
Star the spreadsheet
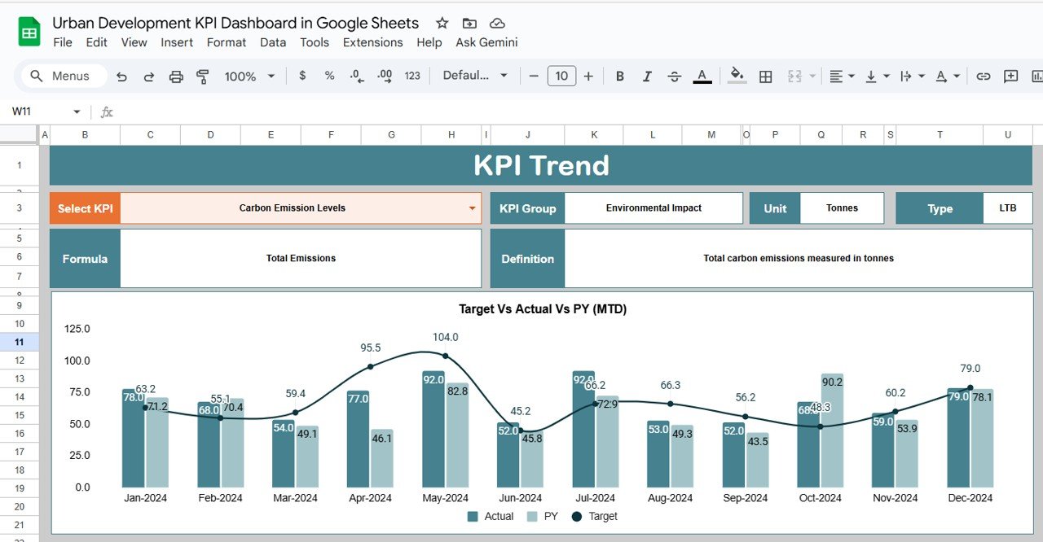click(441, 23)
